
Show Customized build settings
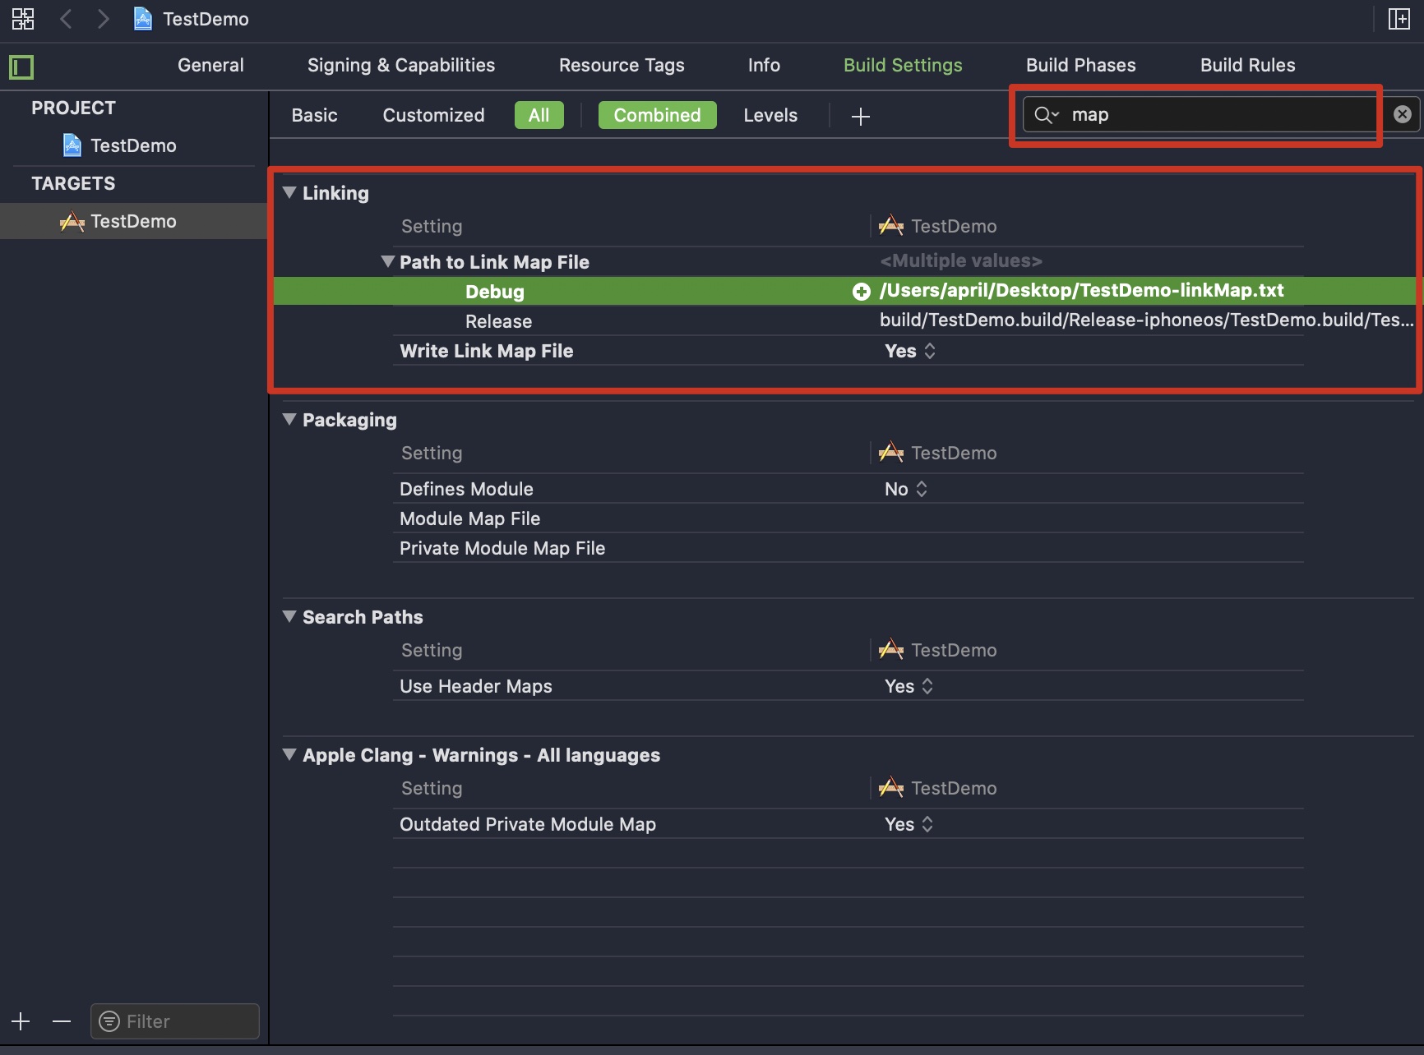click(433, 115)
